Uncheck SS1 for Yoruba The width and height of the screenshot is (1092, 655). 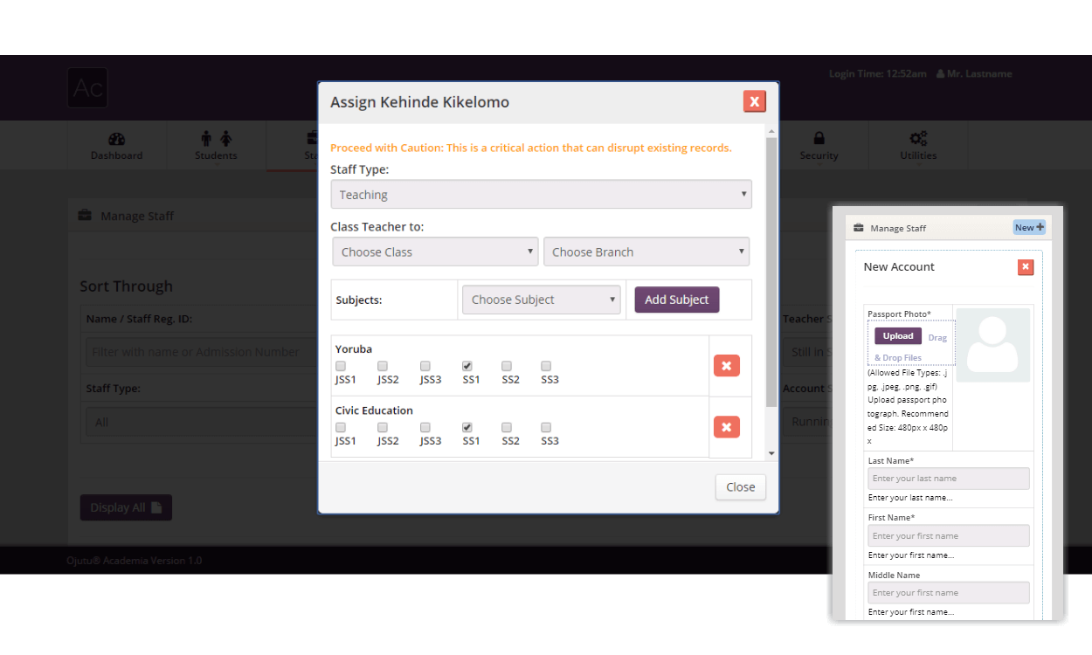point(467,366)
